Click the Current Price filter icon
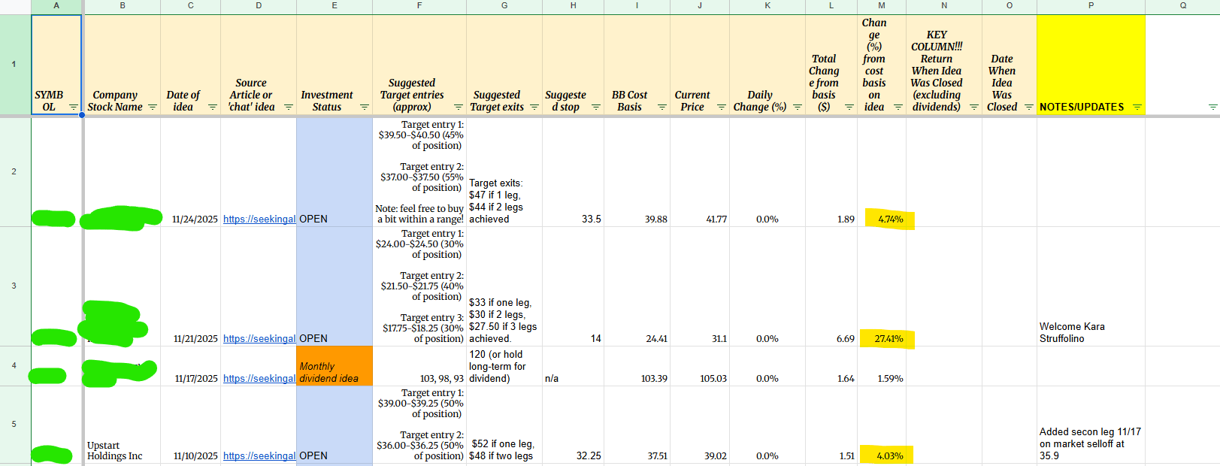 722,107
